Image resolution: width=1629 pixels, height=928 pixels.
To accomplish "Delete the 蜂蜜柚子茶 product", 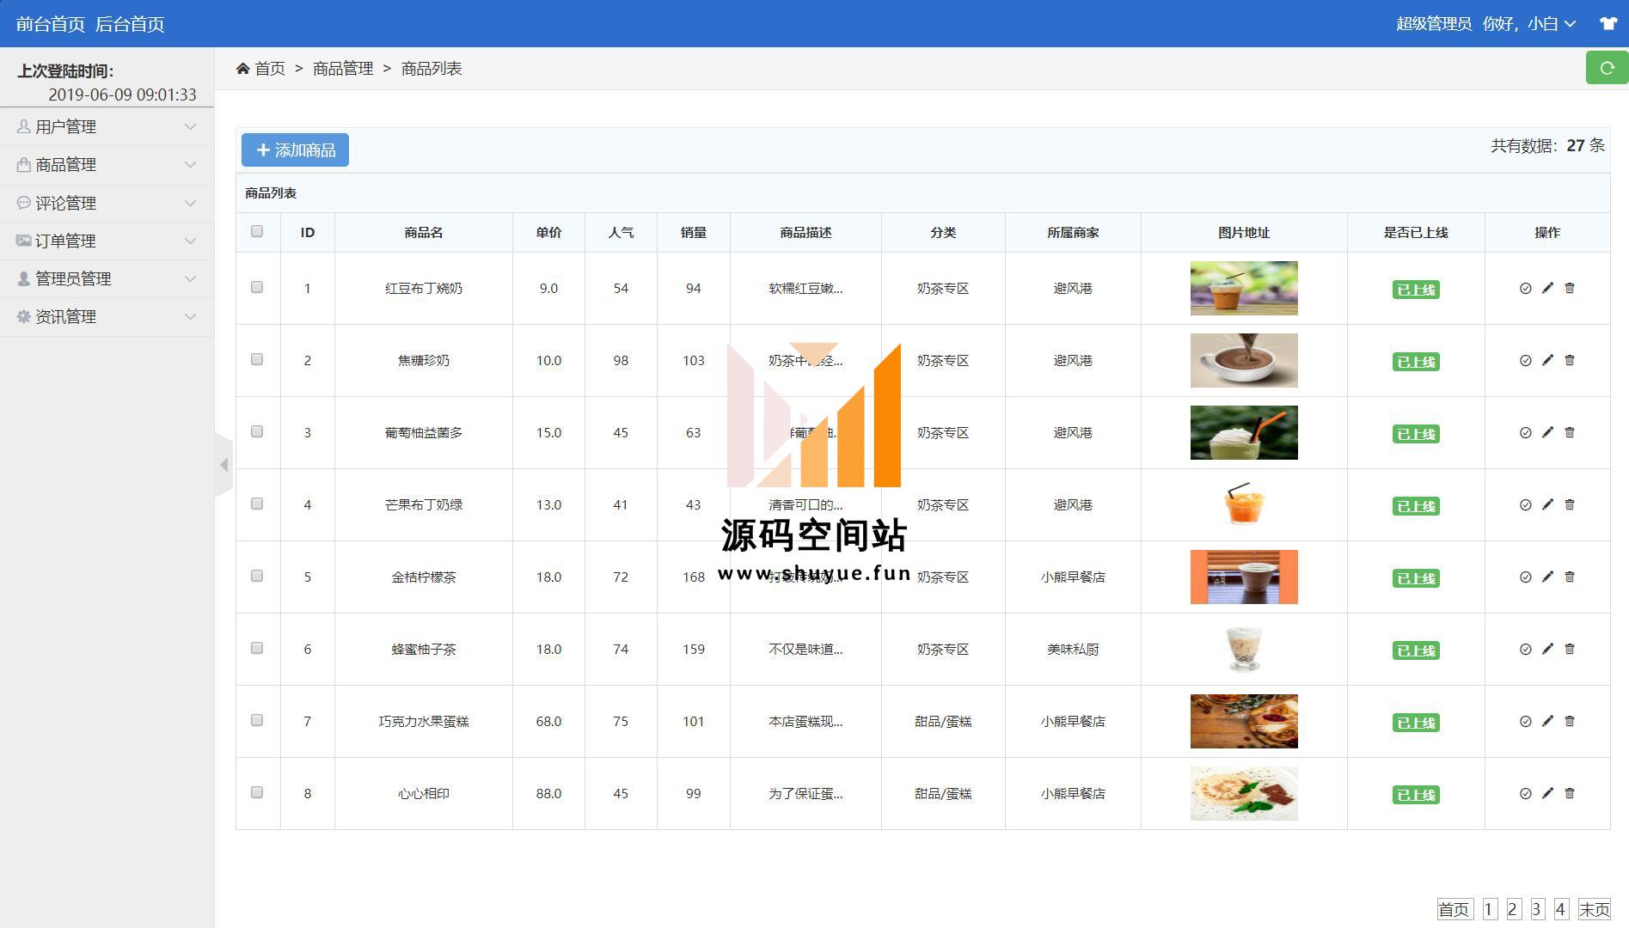I will 1570,649.
